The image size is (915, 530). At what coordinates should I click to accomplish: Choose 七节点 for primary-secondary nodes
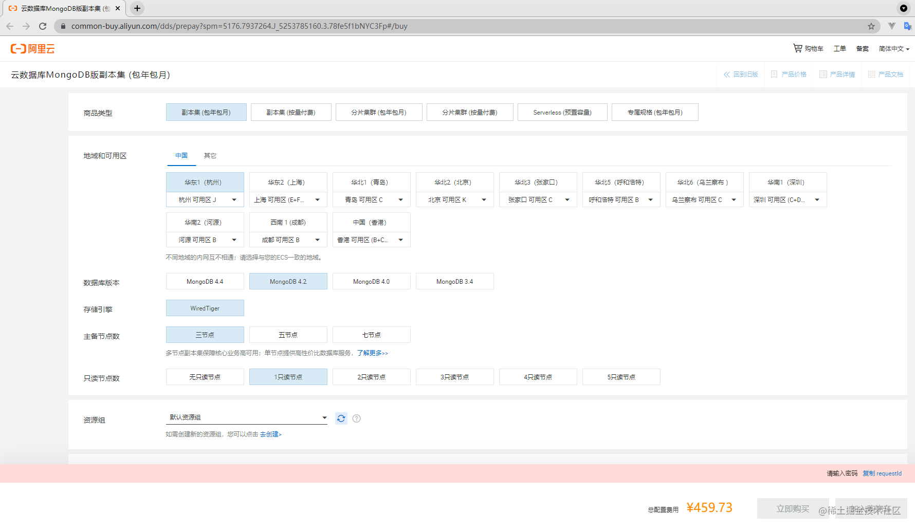[x=371, y=335]
